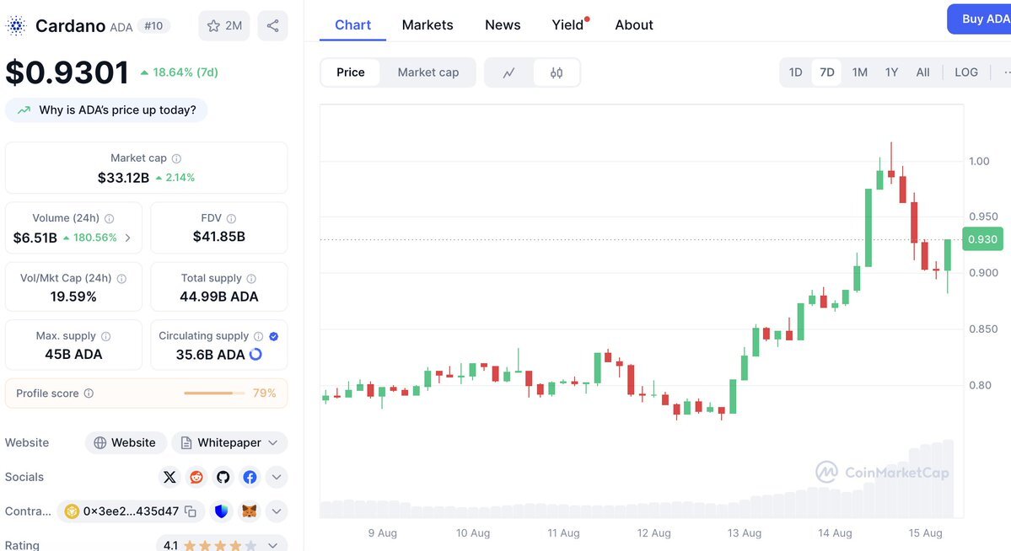Switch to candlestick chart view
Screen dimensions: 1011x551
point(557,72)
